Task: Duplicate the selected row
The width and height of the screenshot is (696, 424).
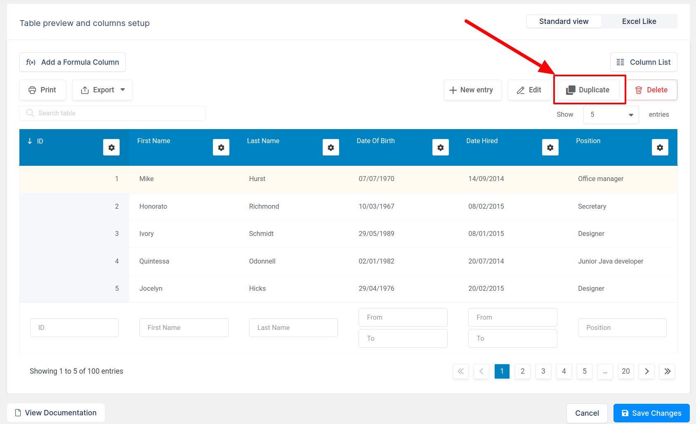Action: click(588, 90)
